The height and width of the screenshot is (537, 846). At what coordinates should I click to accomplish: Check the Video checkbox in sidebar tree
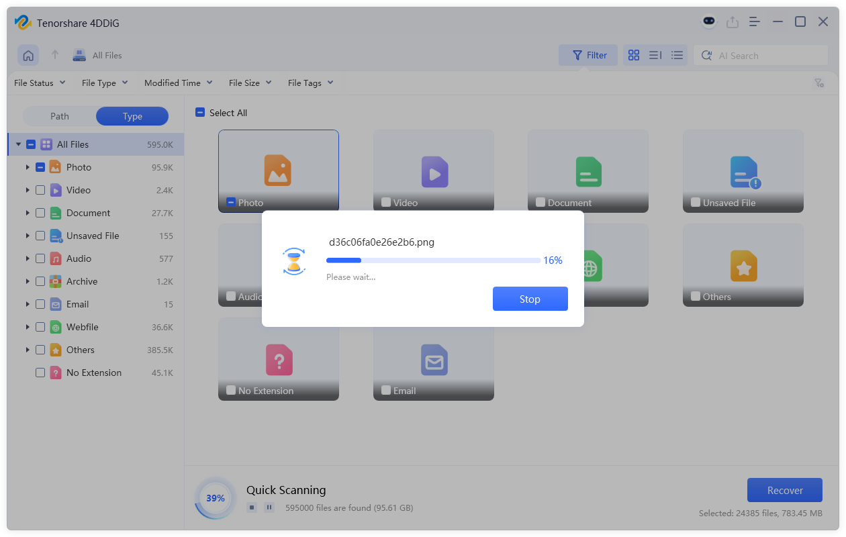pyautogui.click(x=40, y=190)
